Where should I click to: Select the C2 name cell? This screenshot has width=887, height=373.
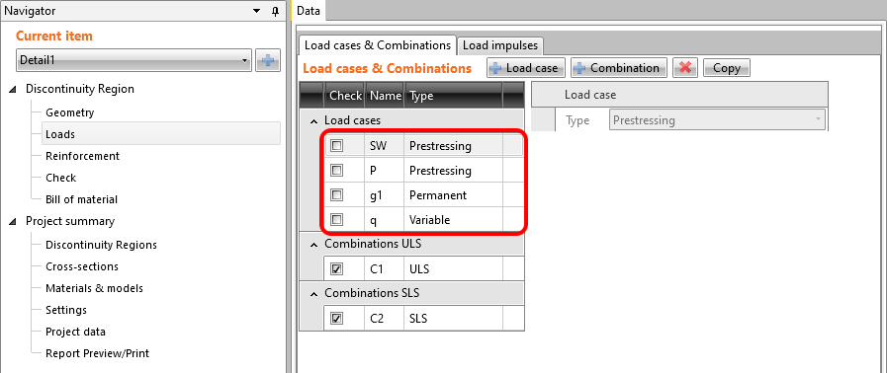coord(384,319)
